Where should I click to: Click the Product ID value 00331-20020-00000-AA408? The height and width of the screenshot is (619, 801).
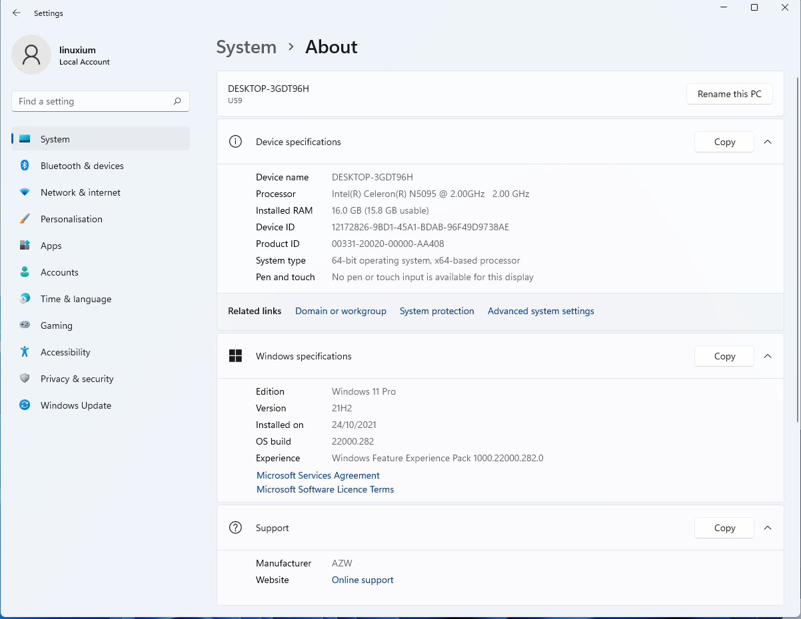388,244
